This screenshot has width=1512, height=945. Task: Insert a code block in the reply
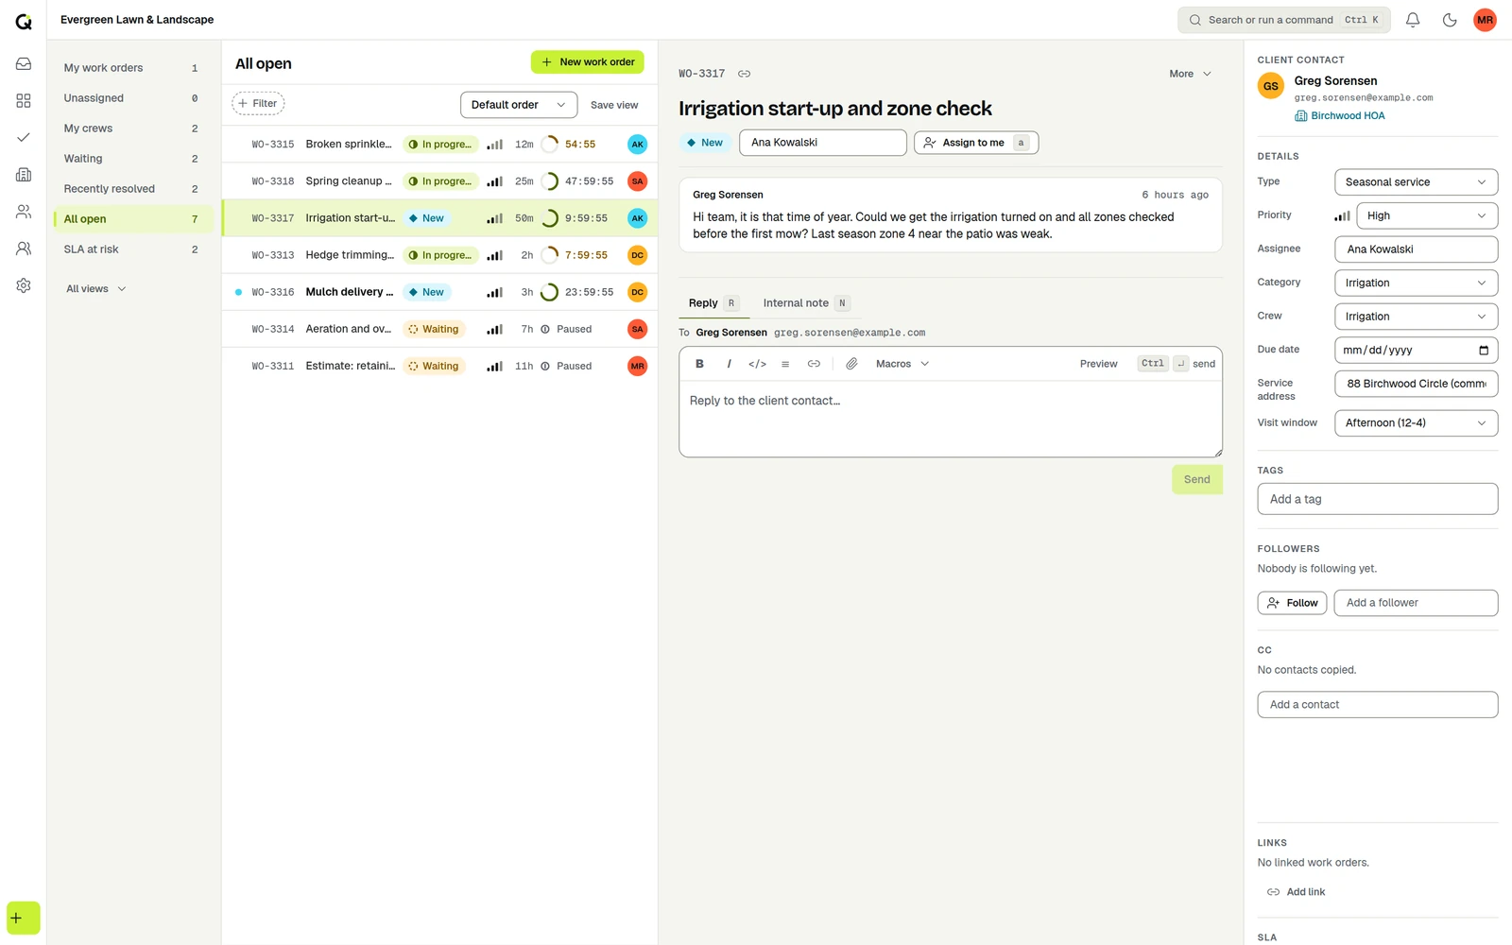coord(757,364)
